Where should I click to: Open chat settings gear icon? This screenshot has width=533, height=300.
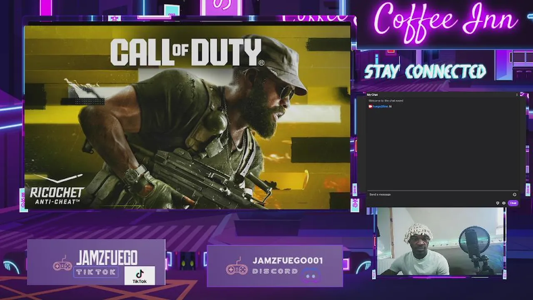click(x=504, y=203)
